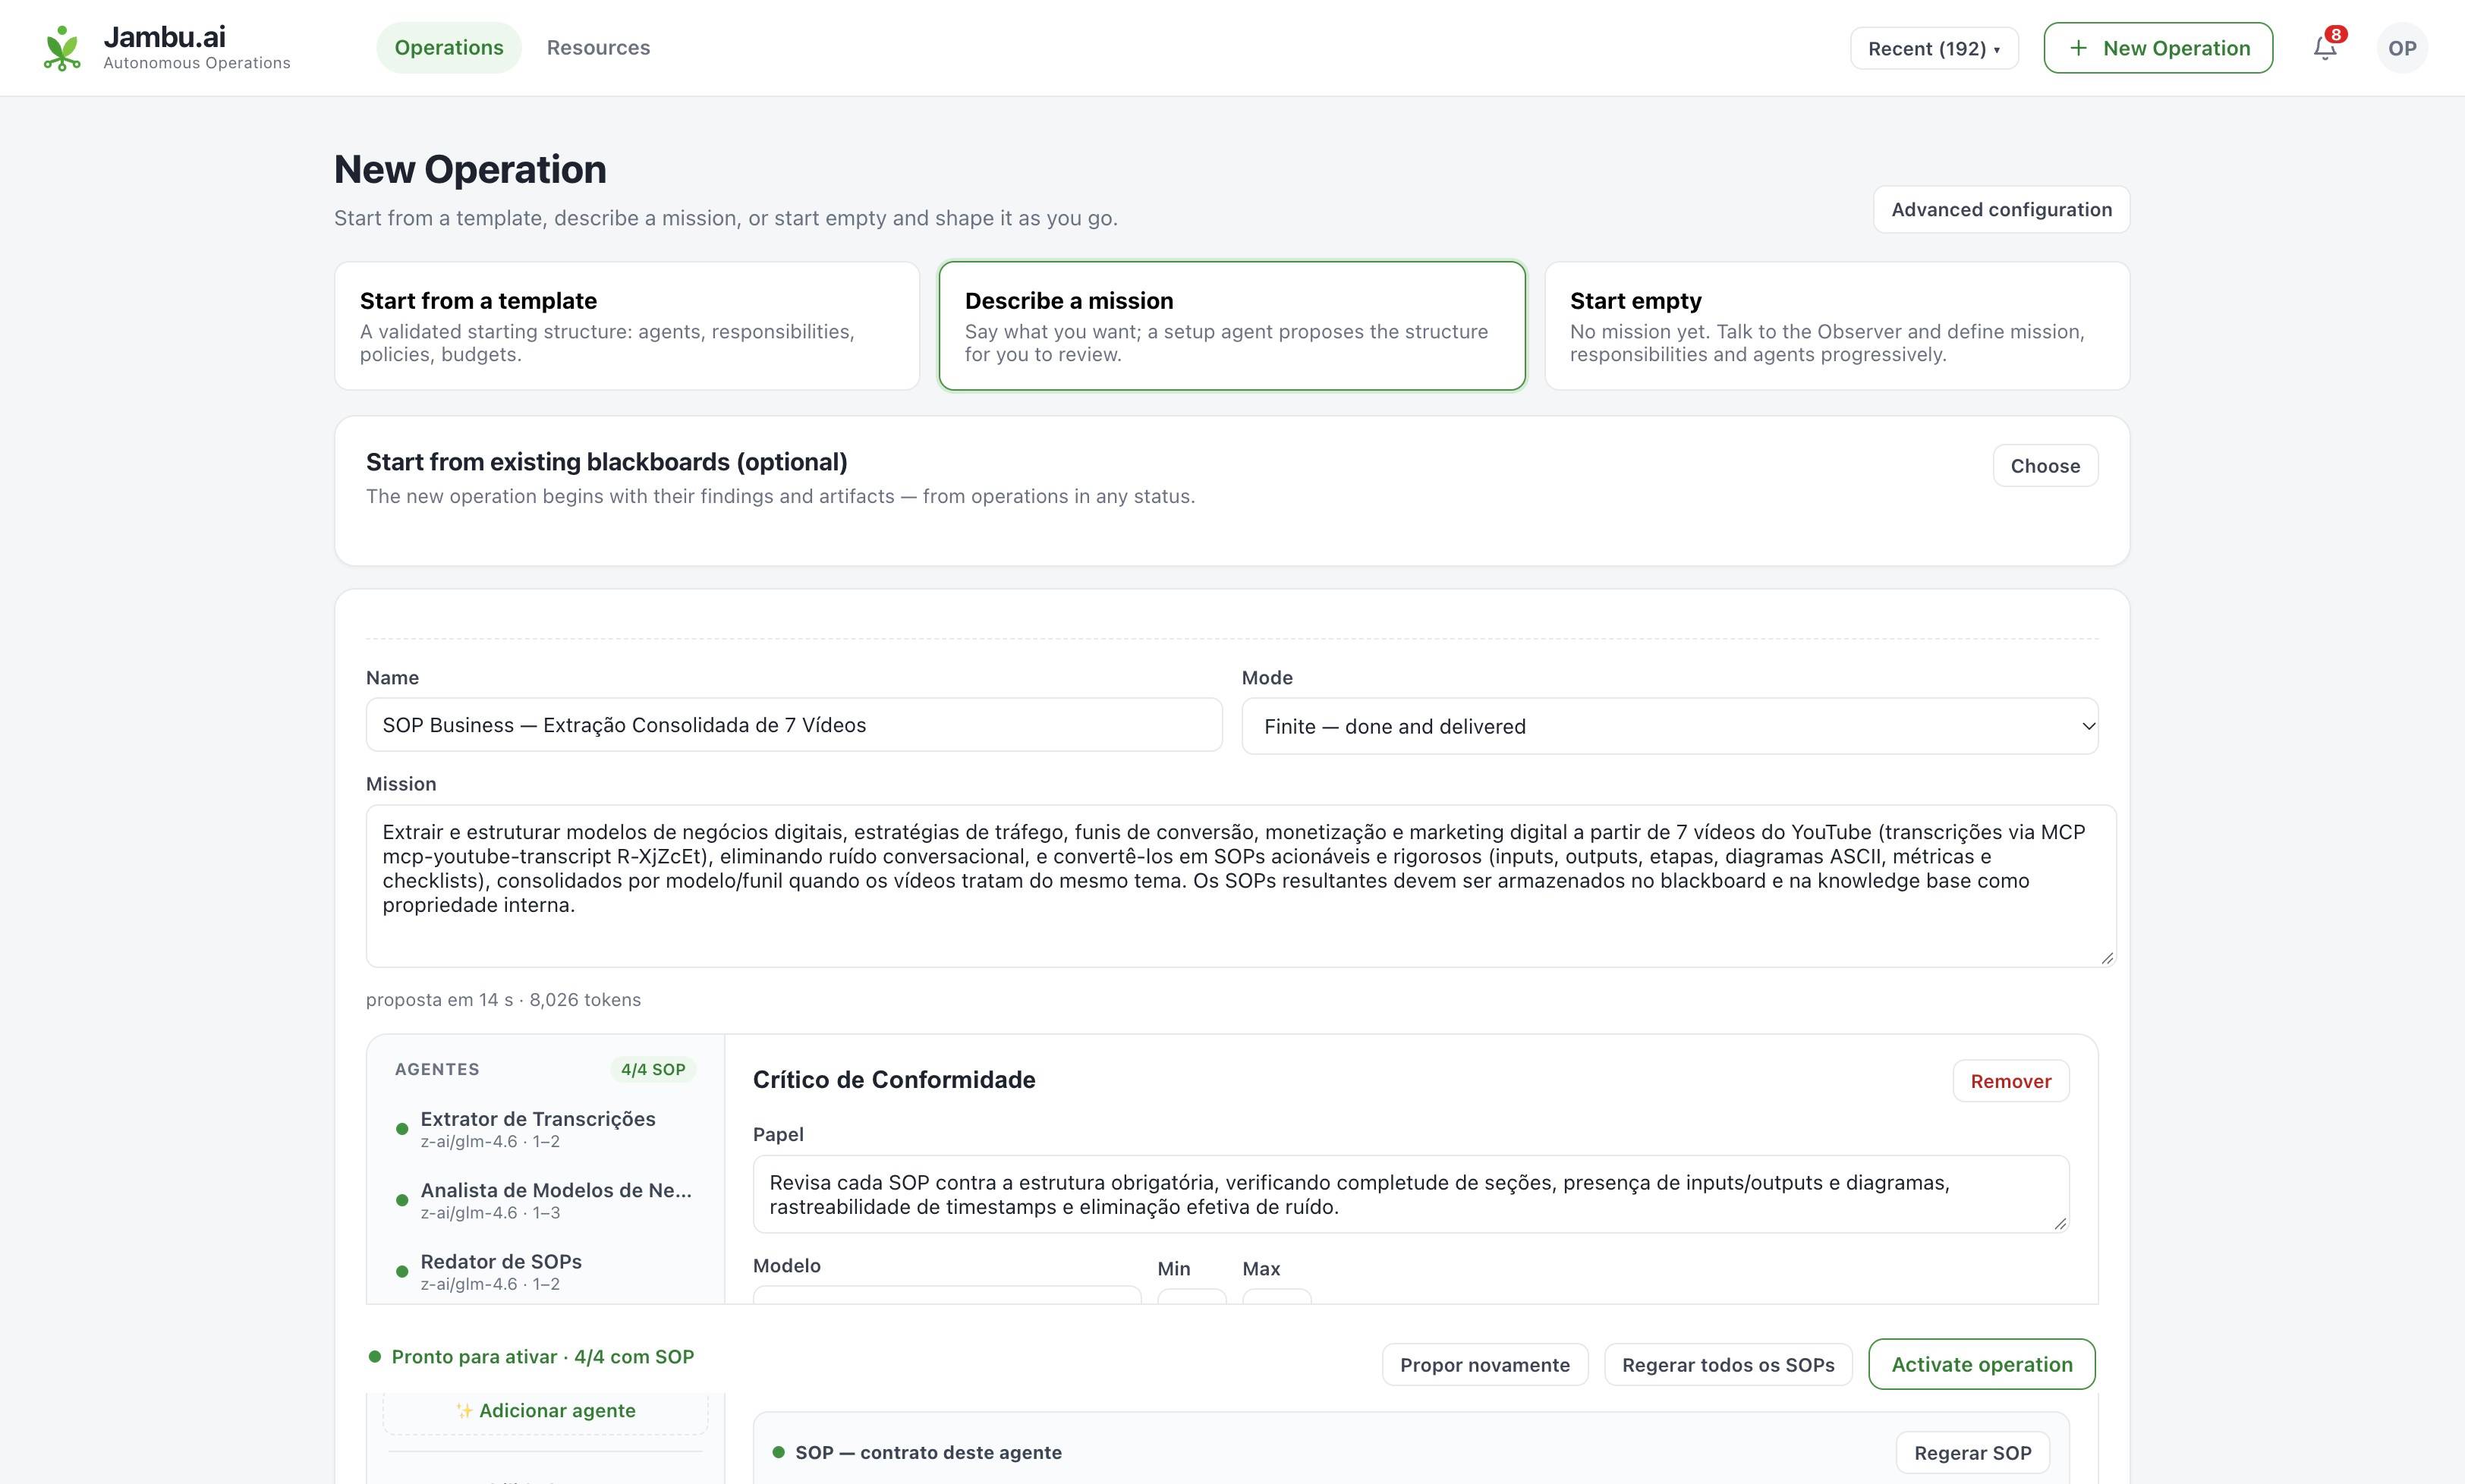Click the Regerar SOP button
The width and height of the screenshot is (2465, 1484).
pos(1972,1453)
